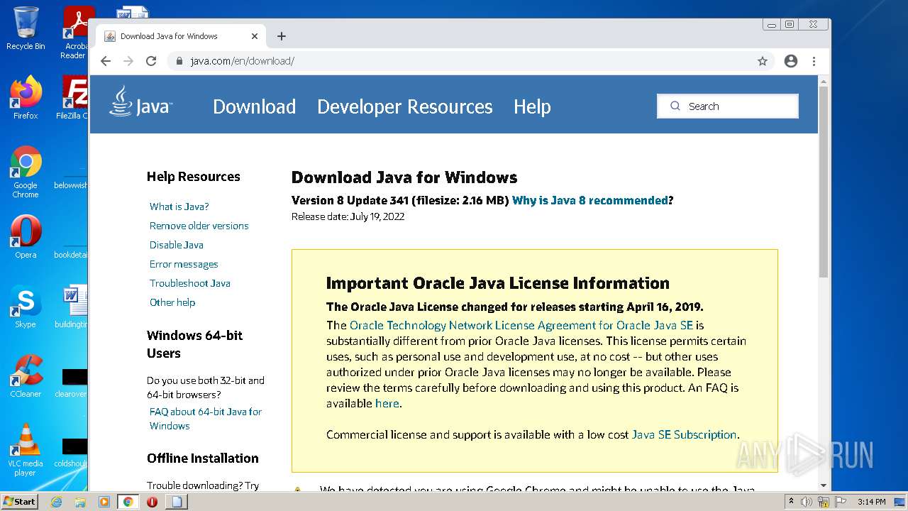Open Acrobat Reader desktop shortcut
The image size is (908, 511).
click(76, 32)
